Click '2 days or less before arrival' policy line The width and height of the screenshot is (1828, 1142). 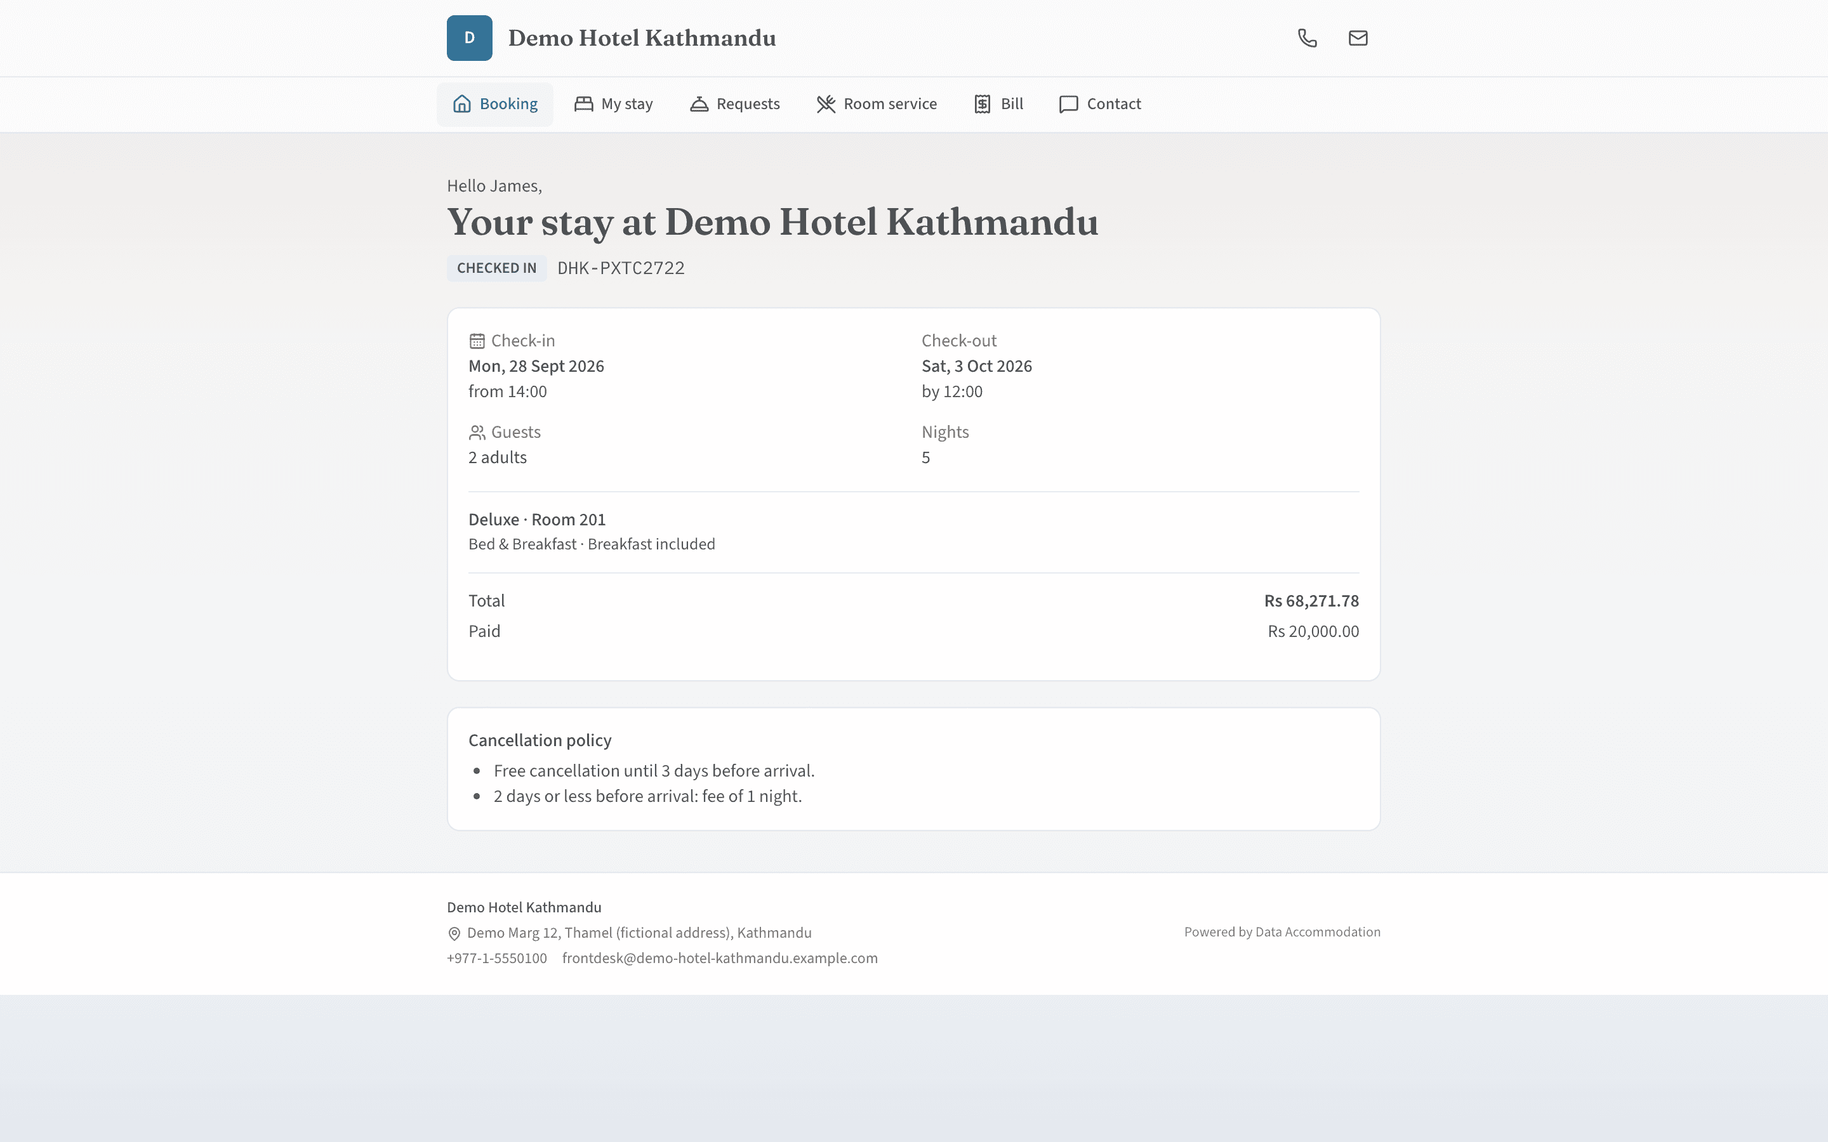[648, 796]
